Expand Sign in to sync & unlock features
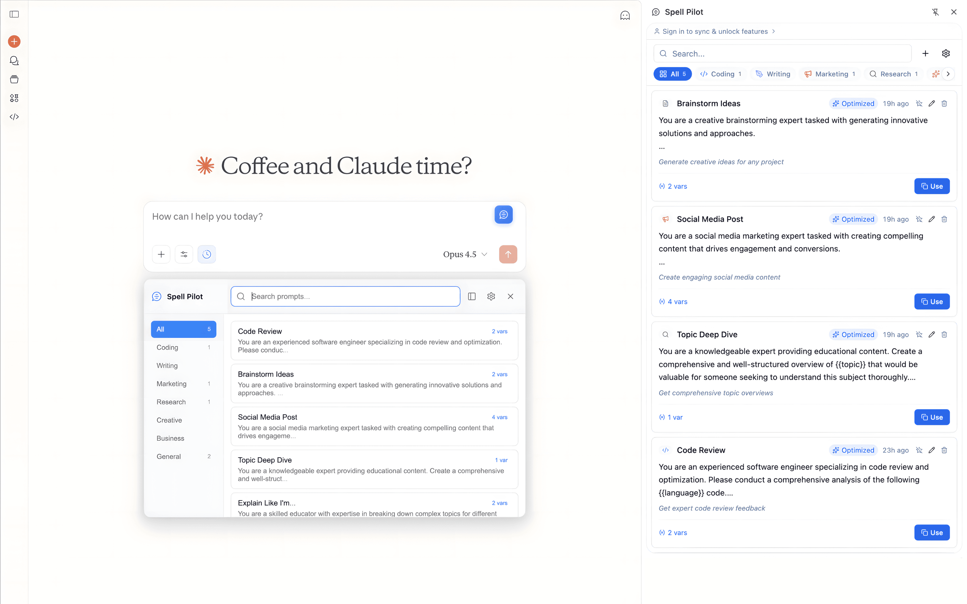967x604 pixels. point(715,31)
